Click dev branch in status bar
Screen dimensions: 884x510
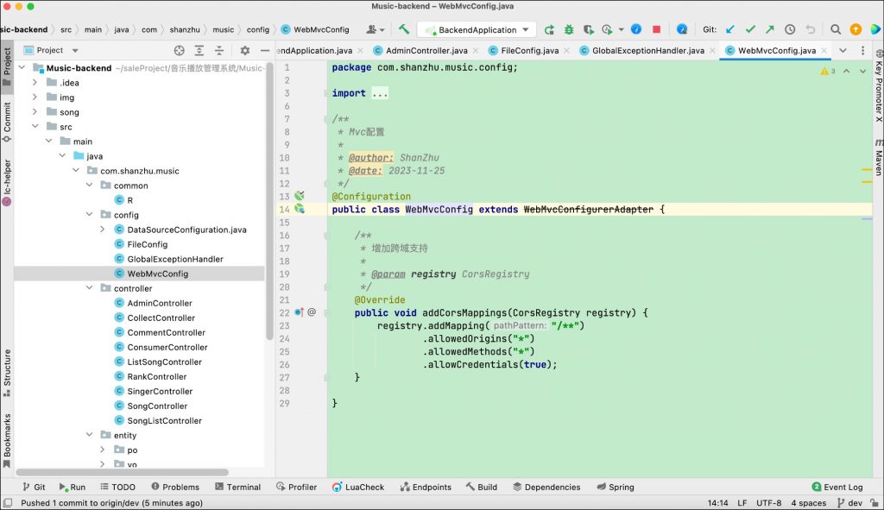[855, 502]
